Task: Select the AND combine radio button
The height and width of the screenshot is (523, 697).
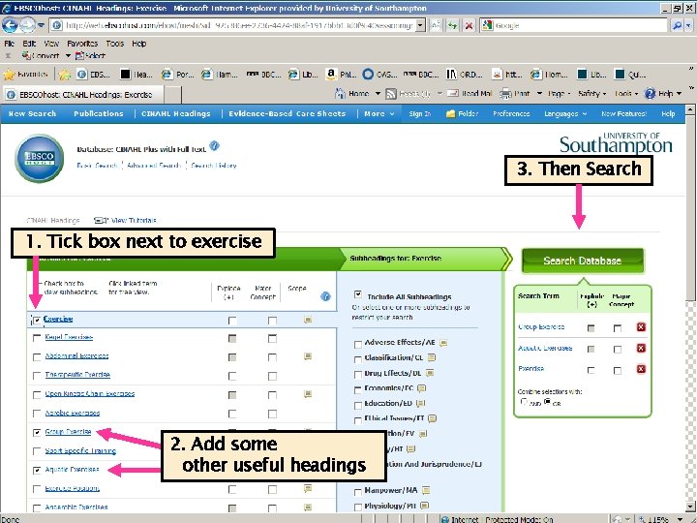Action: pos(524,402)
